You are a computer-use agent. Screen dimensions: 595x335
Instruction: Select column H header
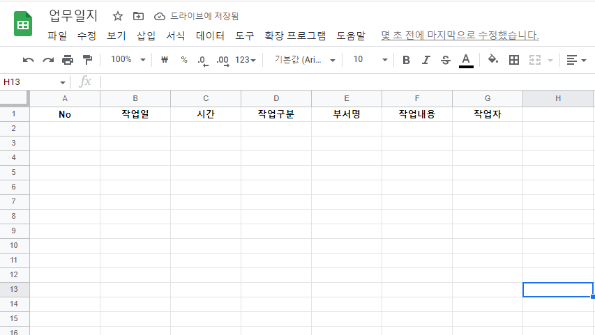[558, 98]
